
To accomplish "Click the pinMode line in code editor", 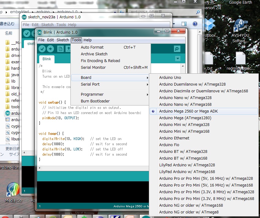I will [60, 118].
